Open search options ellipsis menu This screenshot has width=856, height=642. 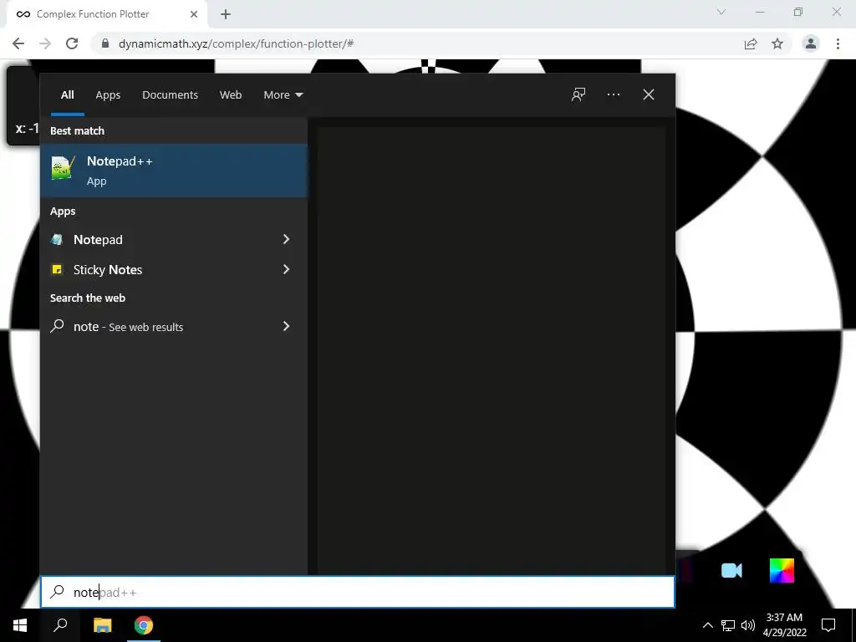click(613, 94)
